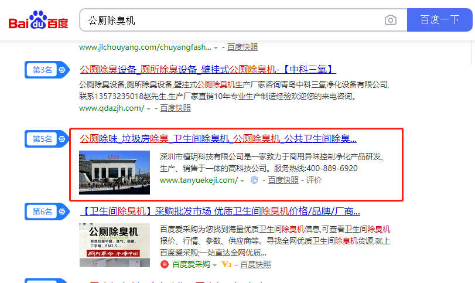475x283 pixels.
Task: Open www.tanyuekeji.com URL link
Action: point(199,180)
